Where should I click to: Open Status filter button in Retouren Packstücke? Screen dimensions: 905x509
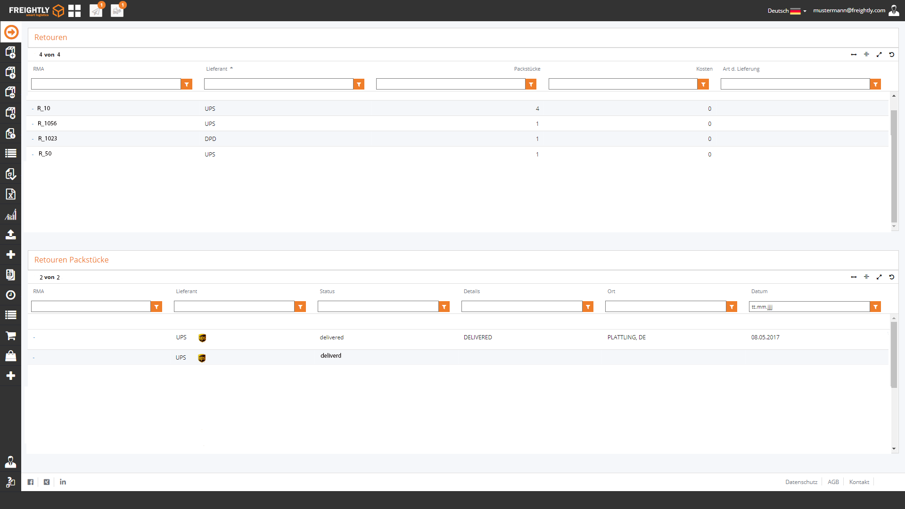point(444,307)
